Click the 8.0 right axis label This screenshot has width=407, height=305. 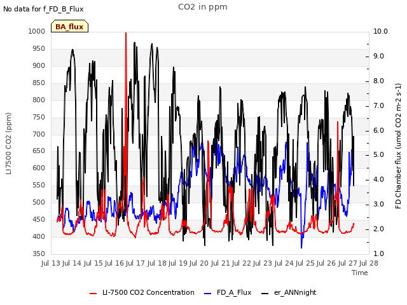coord(379,81)
